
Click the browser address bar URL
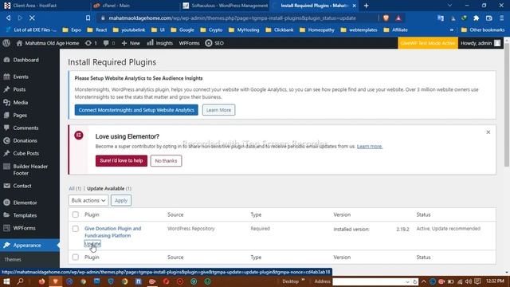pos(232,18)
